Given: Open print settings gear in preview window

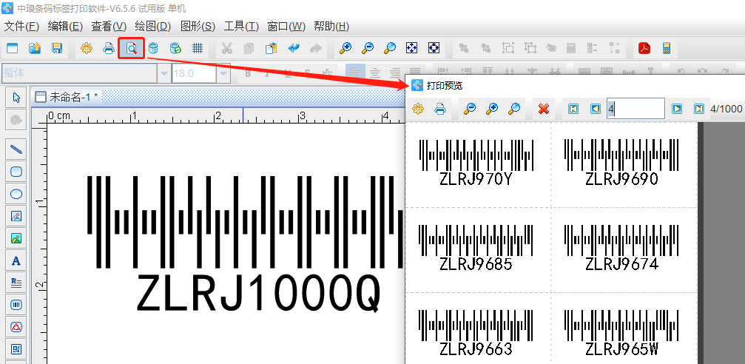Looking at the screenshot, I should [x=418, y=109].
